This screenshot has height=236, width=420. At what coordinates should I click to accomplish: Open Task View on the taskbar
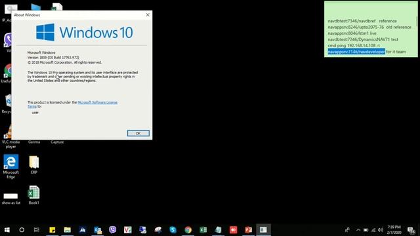pos(37,230)
